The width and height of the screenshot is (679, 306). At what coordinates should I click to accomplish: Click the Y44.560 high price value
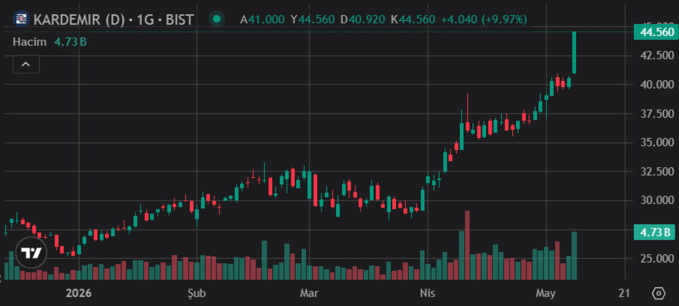point(312,20)
